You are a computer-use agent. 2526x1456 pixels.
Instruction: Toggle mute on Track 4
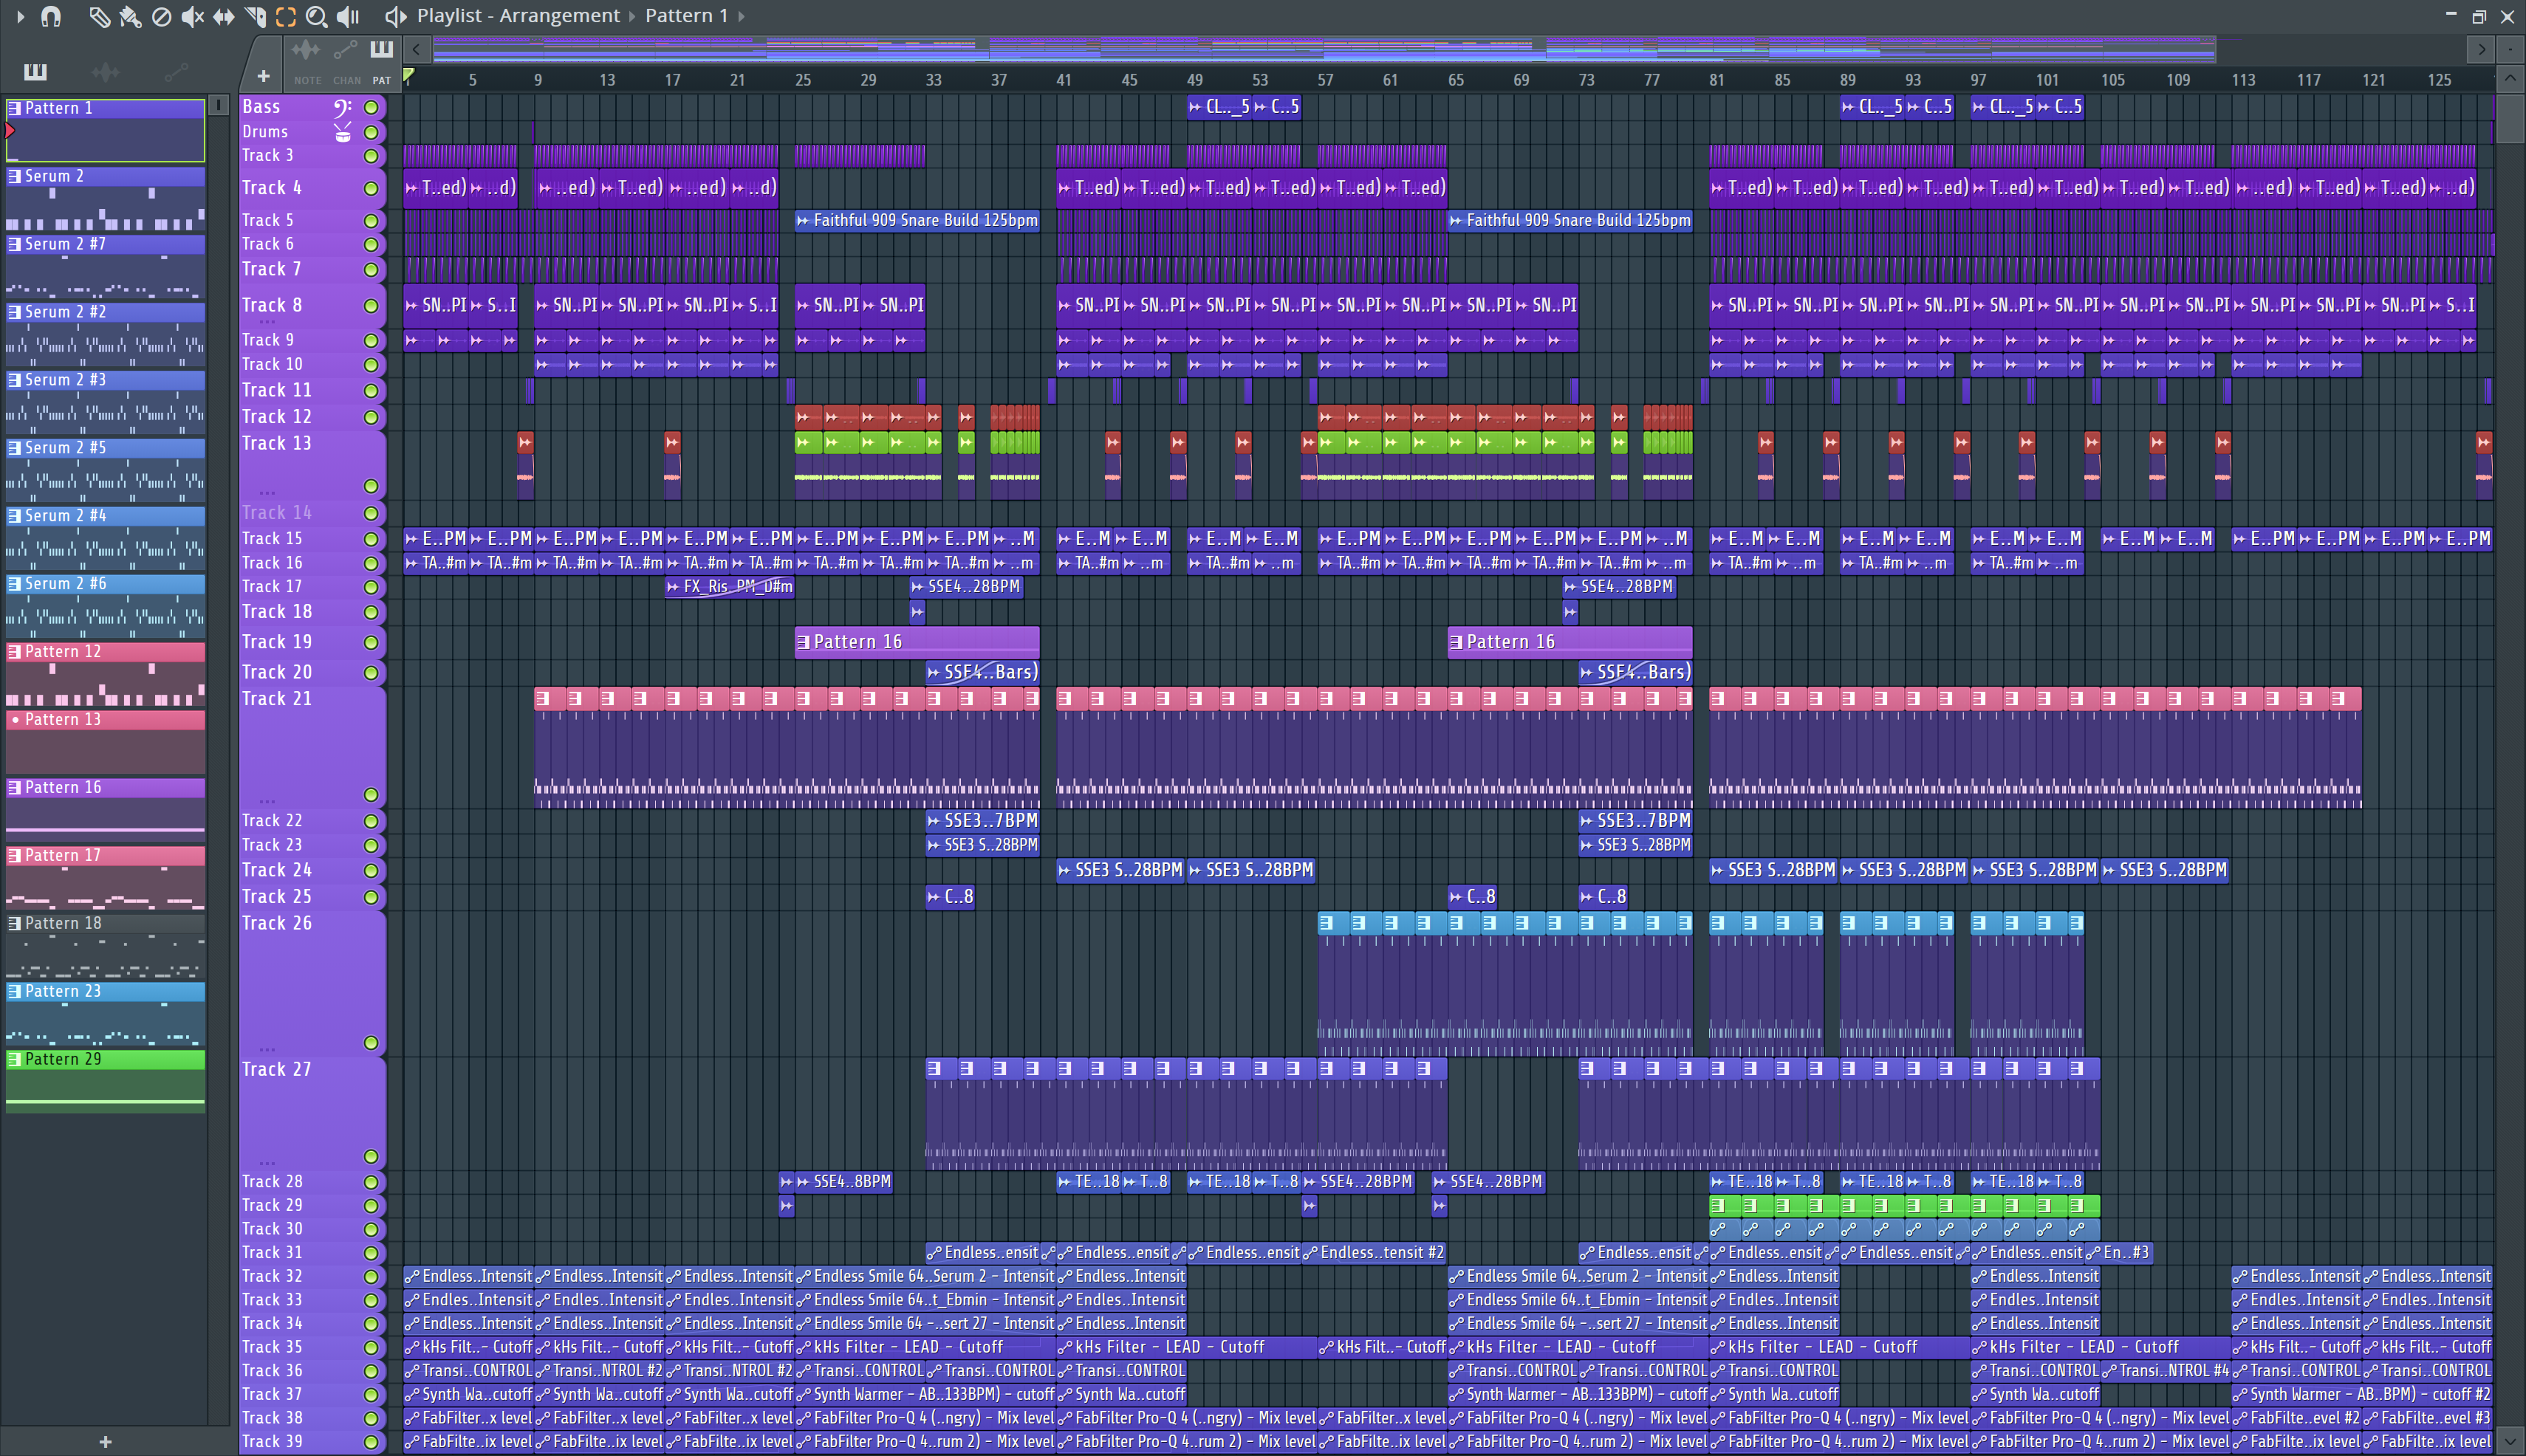point(372,188)
